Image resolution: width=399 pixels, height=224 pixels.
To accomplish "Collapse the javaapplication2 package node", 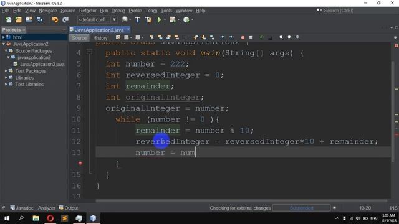I will (x=8, y=57).
